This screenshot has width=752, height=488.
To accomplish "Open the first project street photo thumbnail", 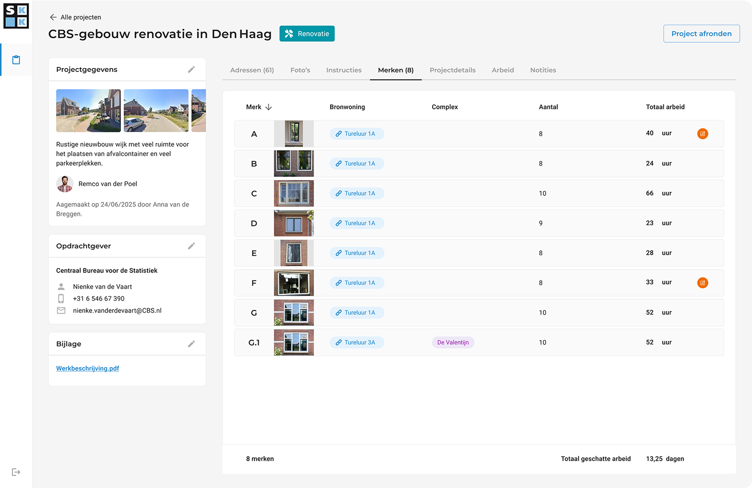I will 88,110.
